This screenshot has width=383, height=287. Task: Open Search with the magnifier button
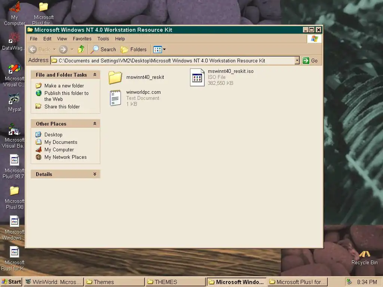(x=103, y=50)
